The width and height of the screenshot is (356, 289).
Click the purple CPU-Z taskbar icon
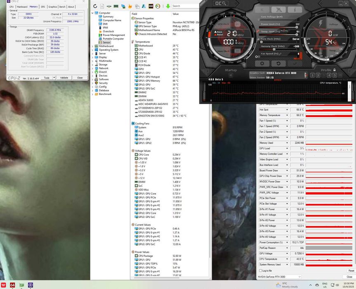tap(31, 285)
